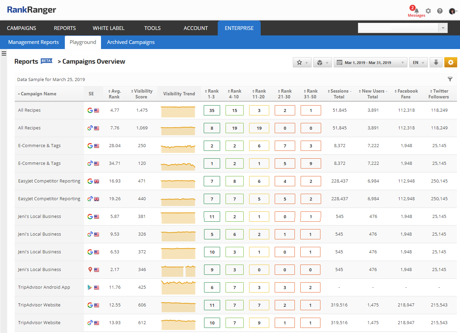The width and height of the screenshot is (460, 333).
Task: Open the orange report settings gear
Action: click(450, 62)
